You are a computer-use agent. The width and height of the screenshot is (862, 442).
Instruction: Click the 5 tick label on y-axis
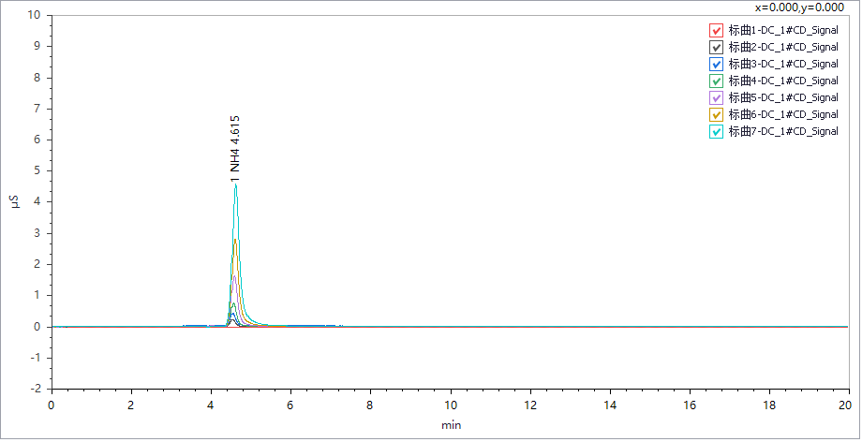(37, 171)
